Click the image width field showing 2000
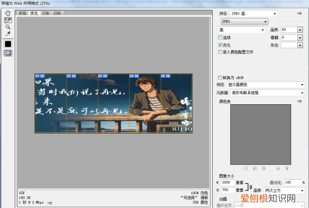The image size is (309, 208). point(226,182)
